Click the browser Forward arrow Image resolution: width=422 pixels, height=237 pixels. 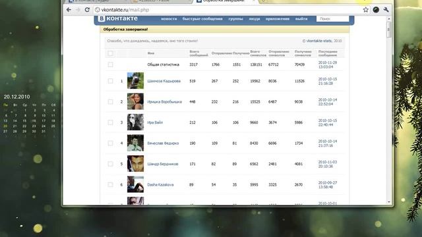click(78, 10)
